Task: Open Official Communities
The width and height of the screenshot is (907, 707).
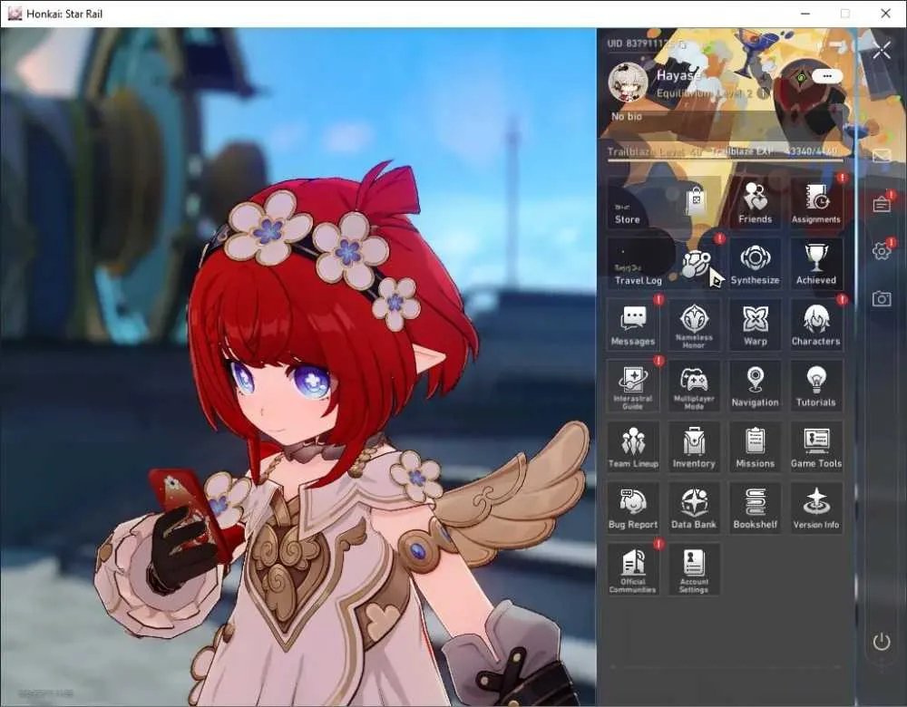Action: pos(633,569)
